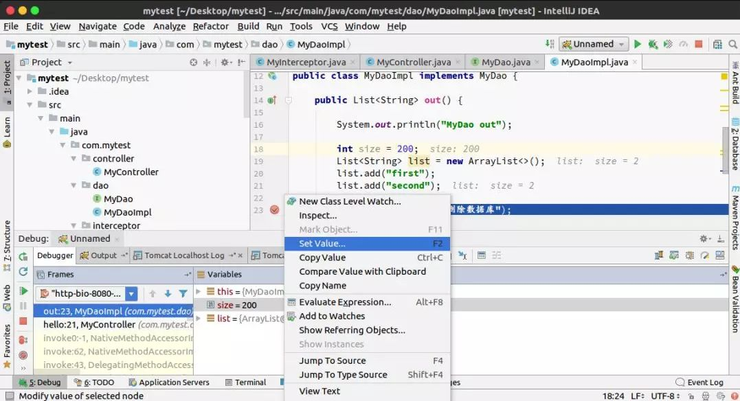The width and height of the screenshot is (740, 401).
Task: Collapse the controller folder in project tree
Action: 74,159
